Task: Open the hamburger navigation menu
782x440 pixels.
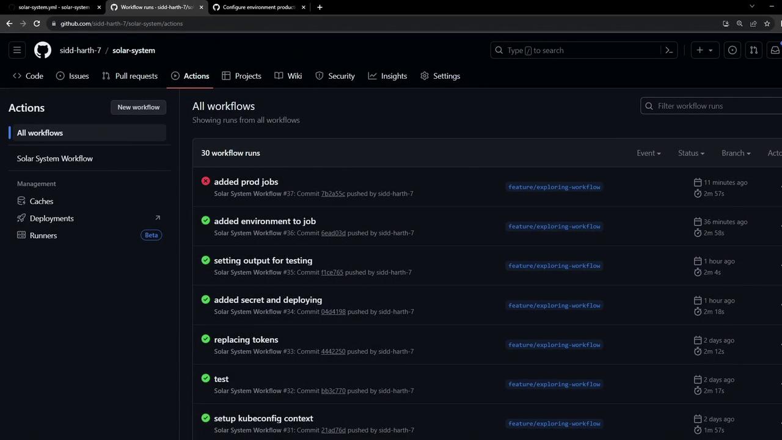Action: click(x=17, y=50)
